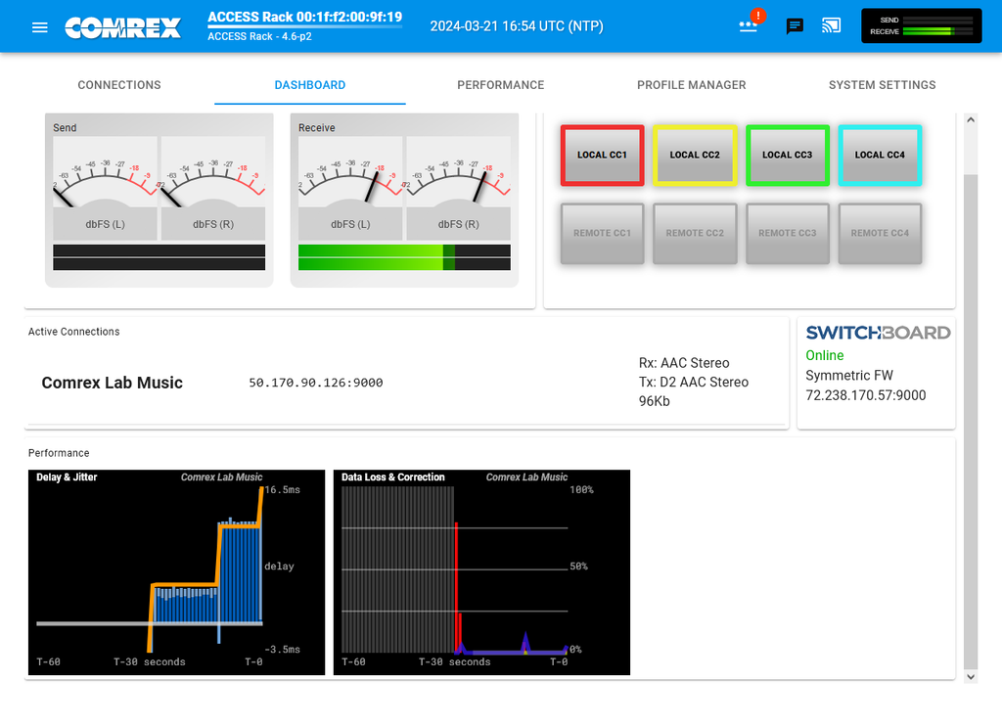Click the scrollbar up arrow

(x=971, y=119)
